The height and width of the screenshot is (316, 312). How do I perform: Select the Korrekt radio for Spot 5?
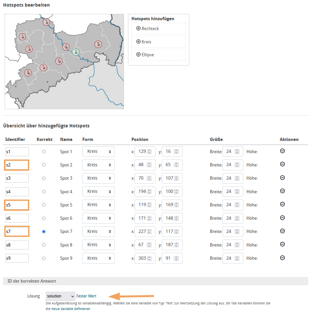click(x=43, y=204)
